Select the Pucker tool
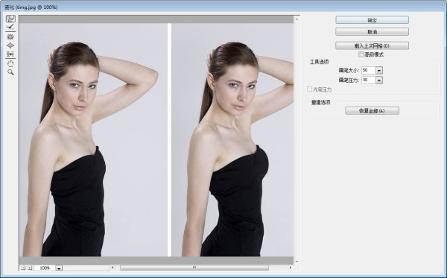 tap(10, 37)
